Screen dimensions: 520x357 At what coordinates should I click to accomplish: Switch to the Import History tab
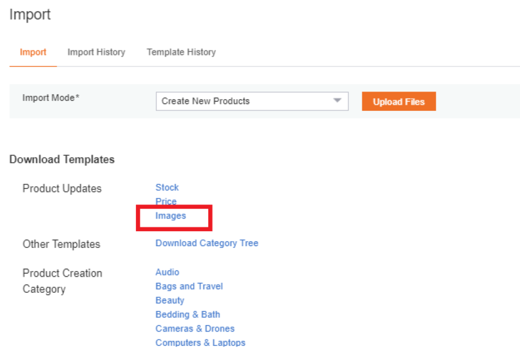(96, 52)
